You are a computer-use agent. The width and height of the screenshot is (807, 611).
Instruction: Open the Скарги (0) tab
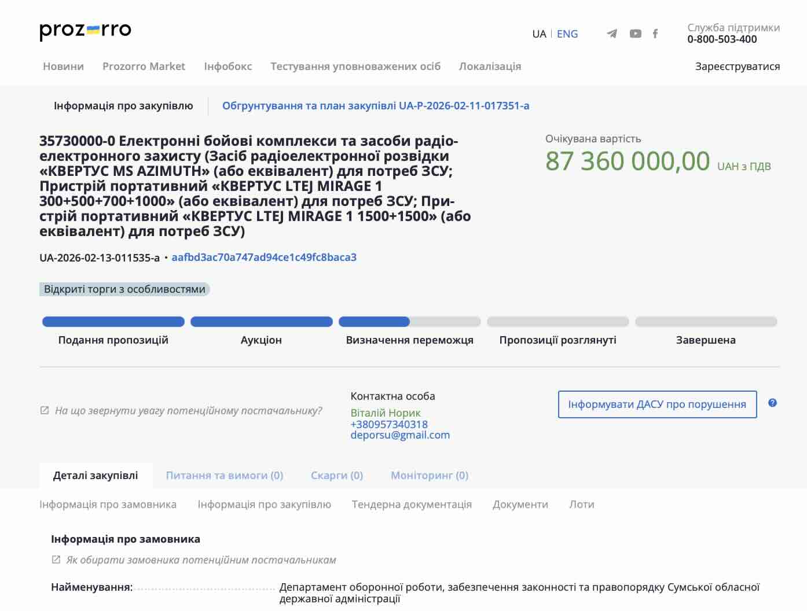pos(336,475)
